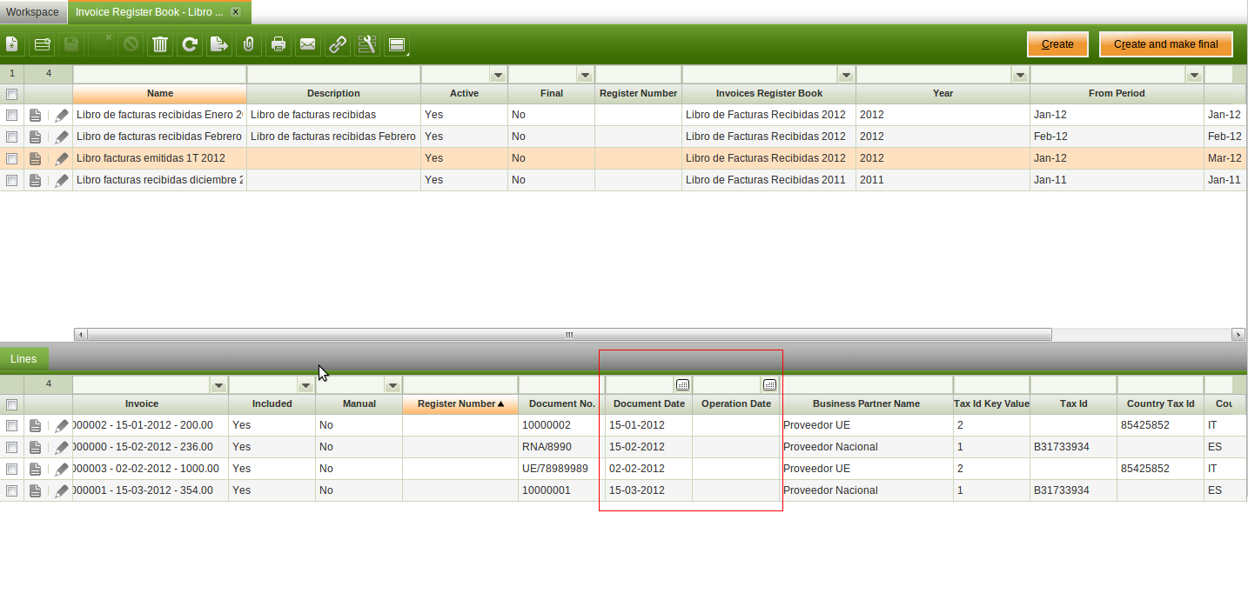This screenshot has width=1248, height=600.
Task: Tick checkbox for Libro facturas emitidas 1T 2012
Action: click(x=12, y=158)
